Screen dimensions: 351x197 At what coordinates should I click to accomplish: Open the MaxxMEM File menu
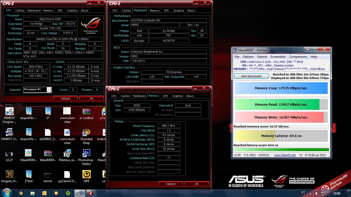click(237, 57)
